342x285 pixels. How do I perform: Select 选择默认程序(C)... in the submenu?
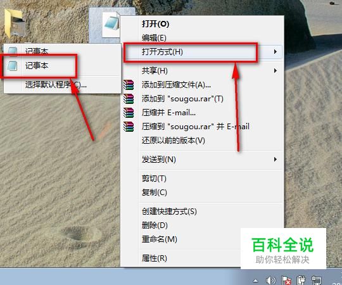point(56,85)
